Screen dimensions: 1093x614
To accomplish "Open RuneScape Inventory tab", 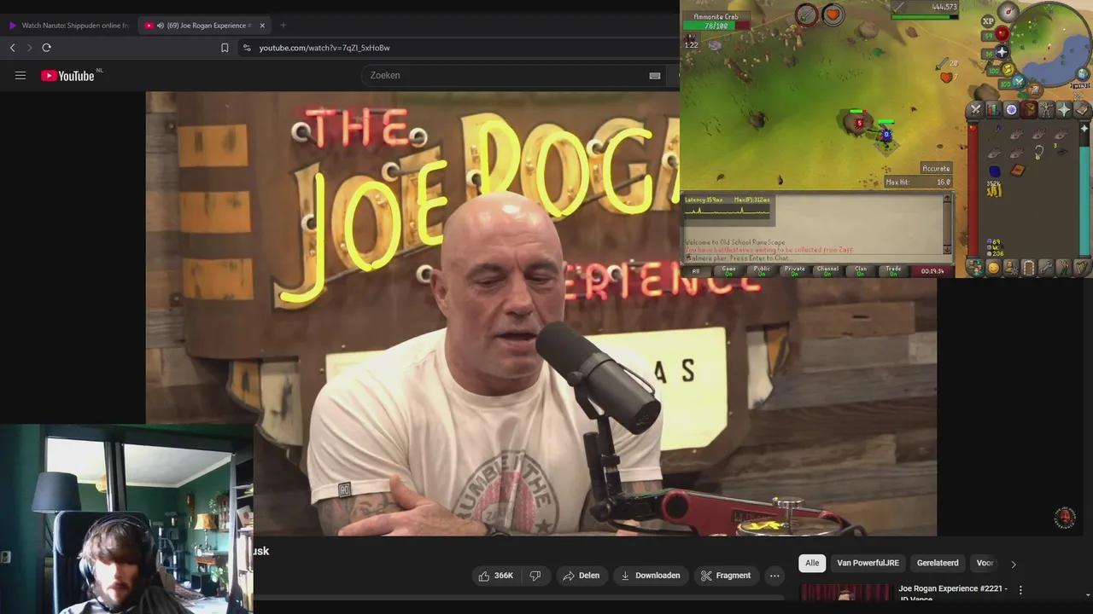I will pos(1029,109).
